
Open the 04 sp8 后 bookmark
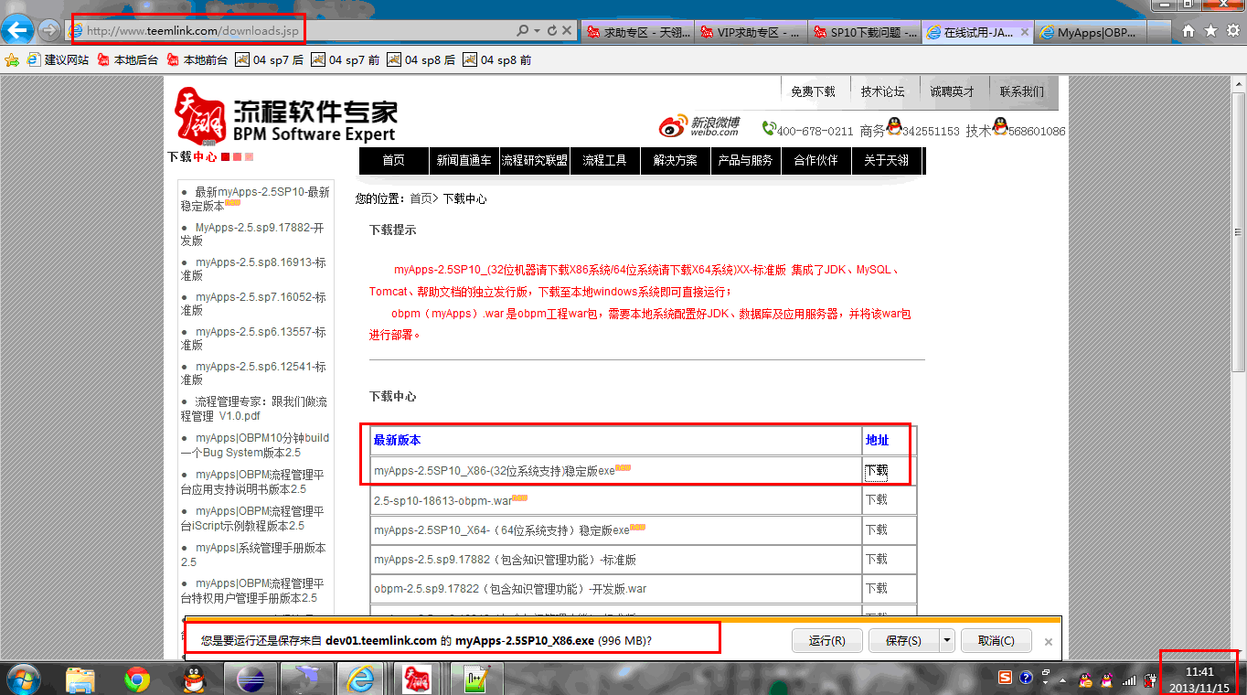pyautogui.click(x=421, y=60)
